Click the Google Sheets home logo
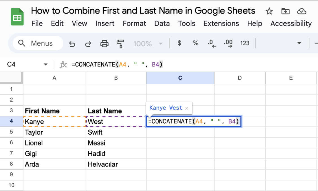Image resolution: width=318 pixels, height=191 pixels. (17, 17)
